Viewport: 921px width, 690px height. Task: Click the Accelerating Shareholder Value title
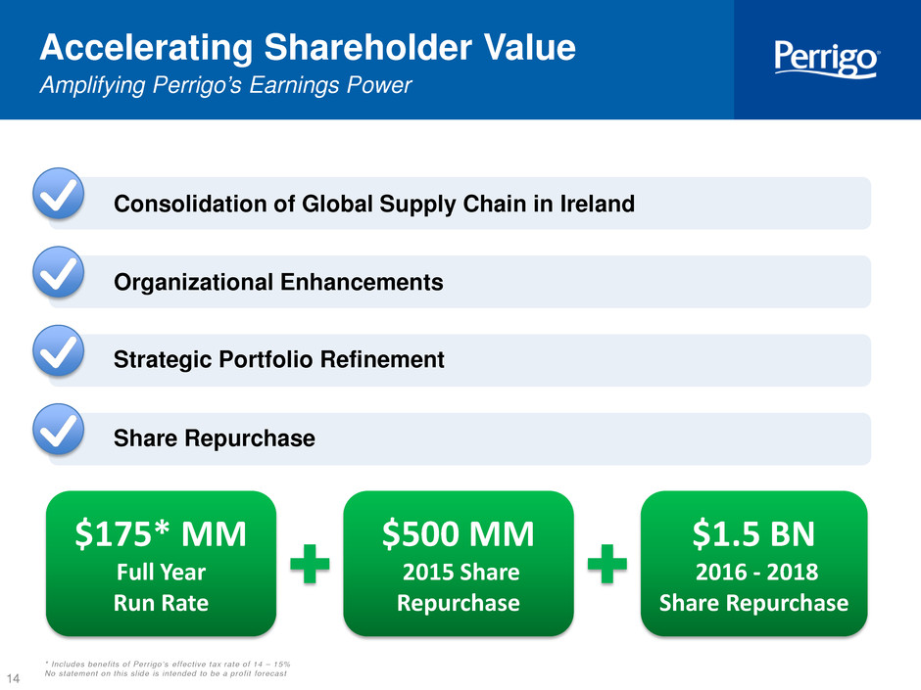(x=308, y=47)
